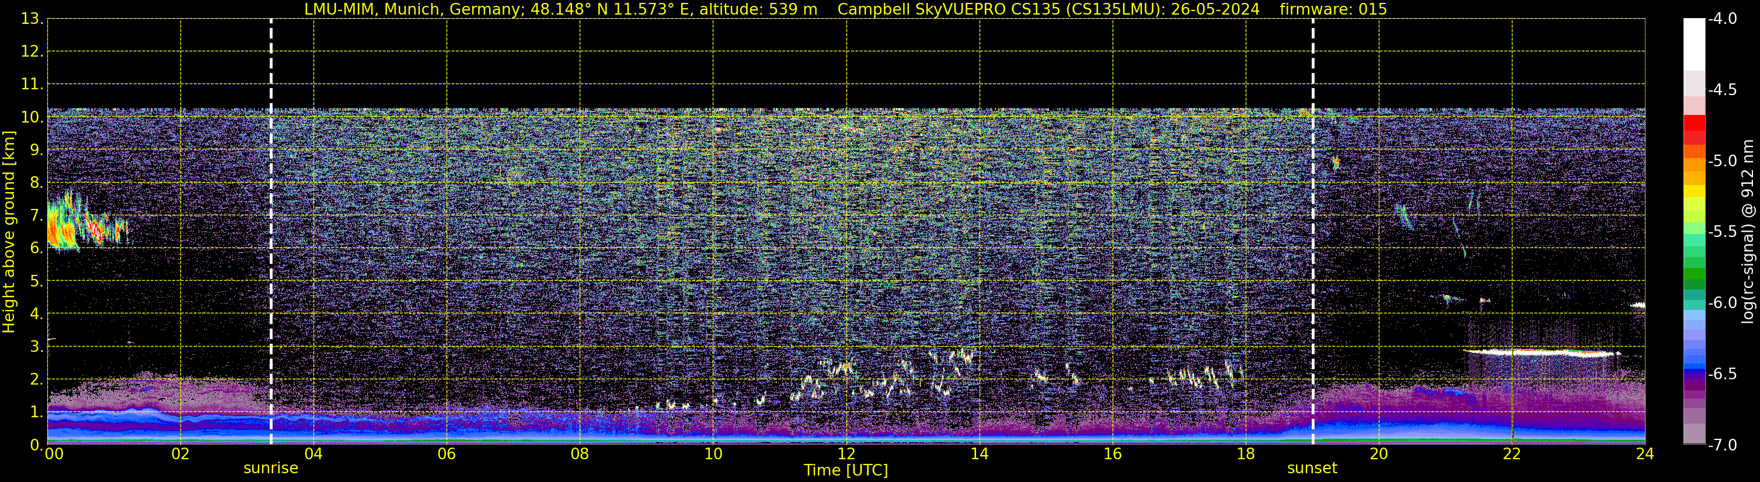Image resolution: width=1760 pixels, height=482 pixels.
Task: Click the 22 time tick label
Action: point(1512,454)
